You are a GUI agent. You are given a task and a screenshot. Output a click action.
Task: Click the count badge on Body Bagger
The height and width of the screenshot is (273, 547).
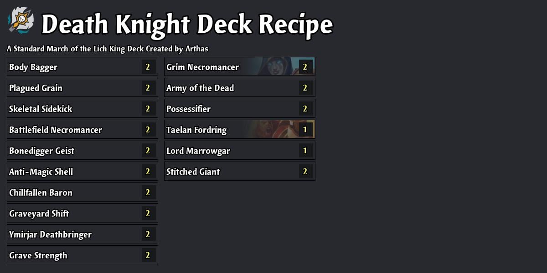[x=147, y=66]
